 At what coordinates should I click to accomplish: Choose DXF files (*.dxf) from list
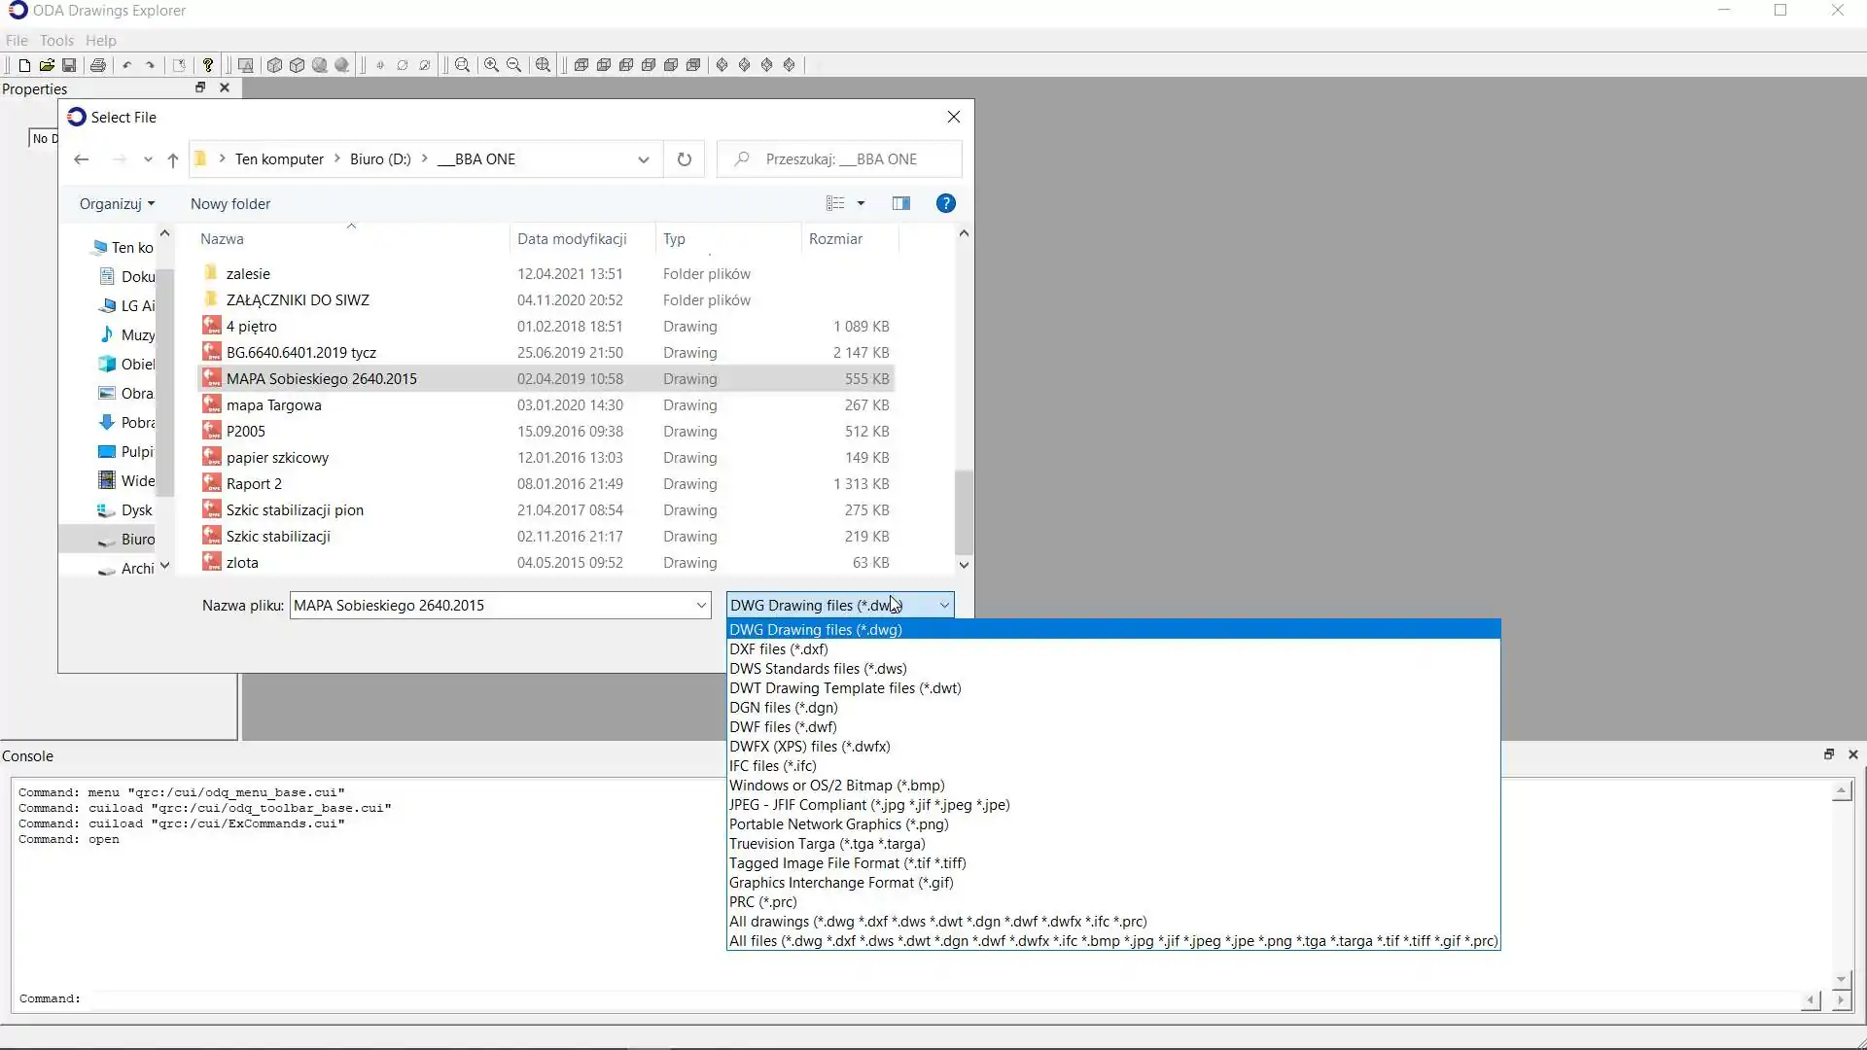coord(779,649)
